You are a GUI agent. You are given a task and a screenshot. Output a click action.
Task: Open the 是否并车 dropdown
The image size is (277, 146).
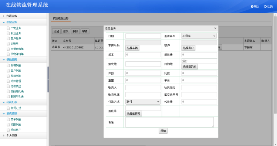tap(199, 36)
